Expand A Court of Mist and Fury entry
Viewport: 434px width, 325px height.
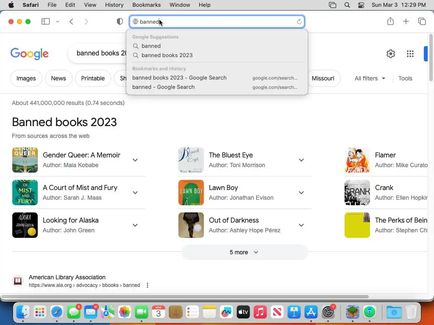click(135, 193)
